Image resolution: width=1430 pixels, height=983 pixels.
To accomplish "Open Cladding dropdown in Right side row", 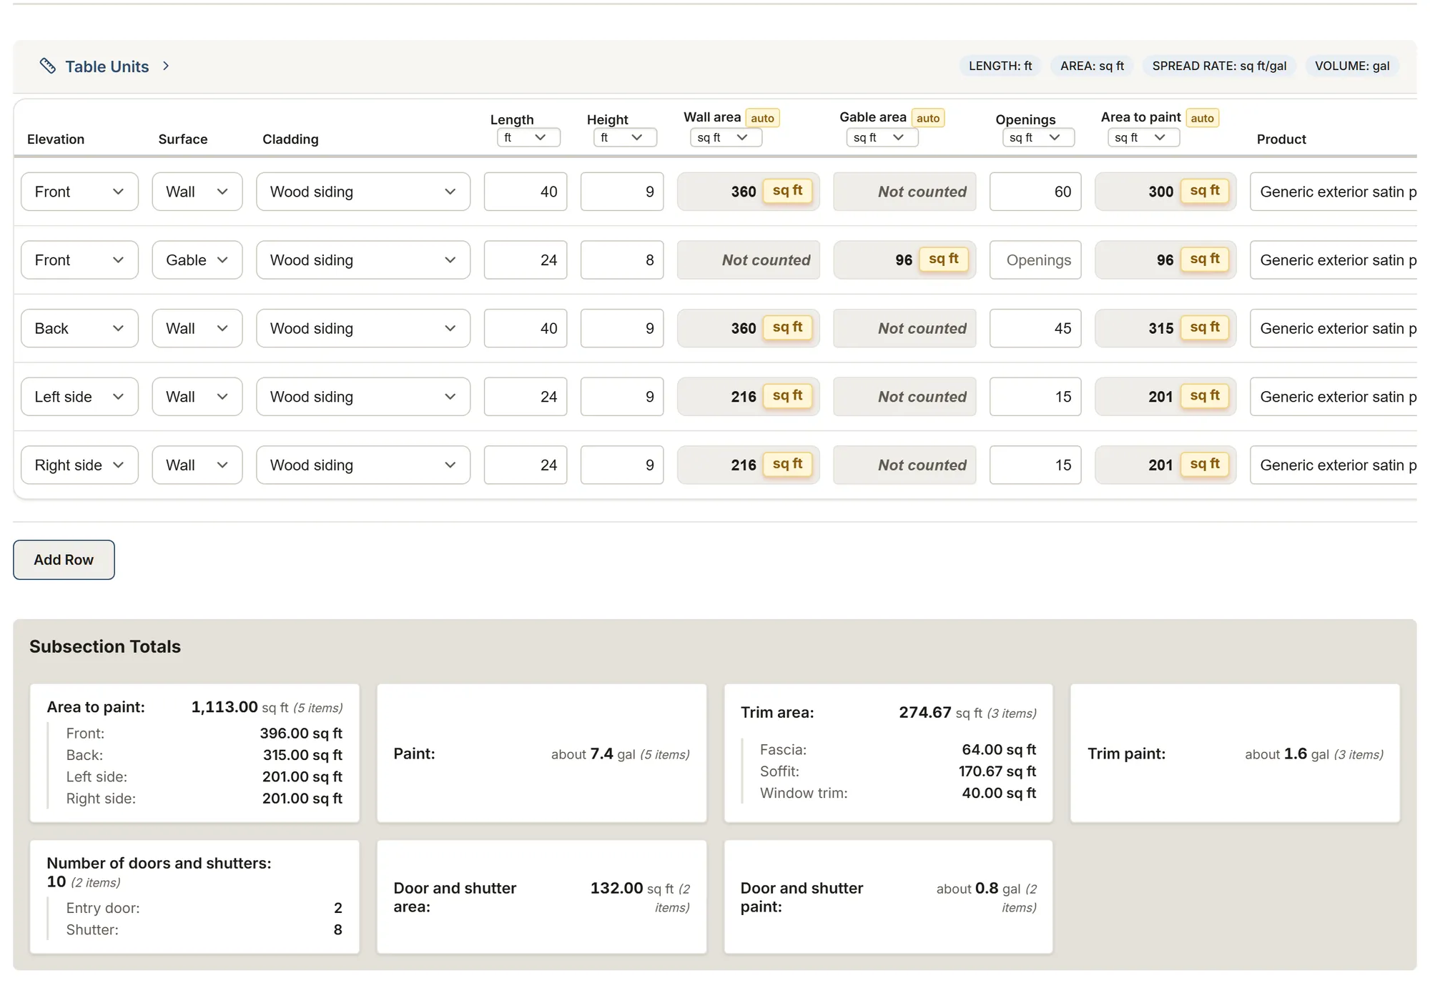I will (363, 465).
